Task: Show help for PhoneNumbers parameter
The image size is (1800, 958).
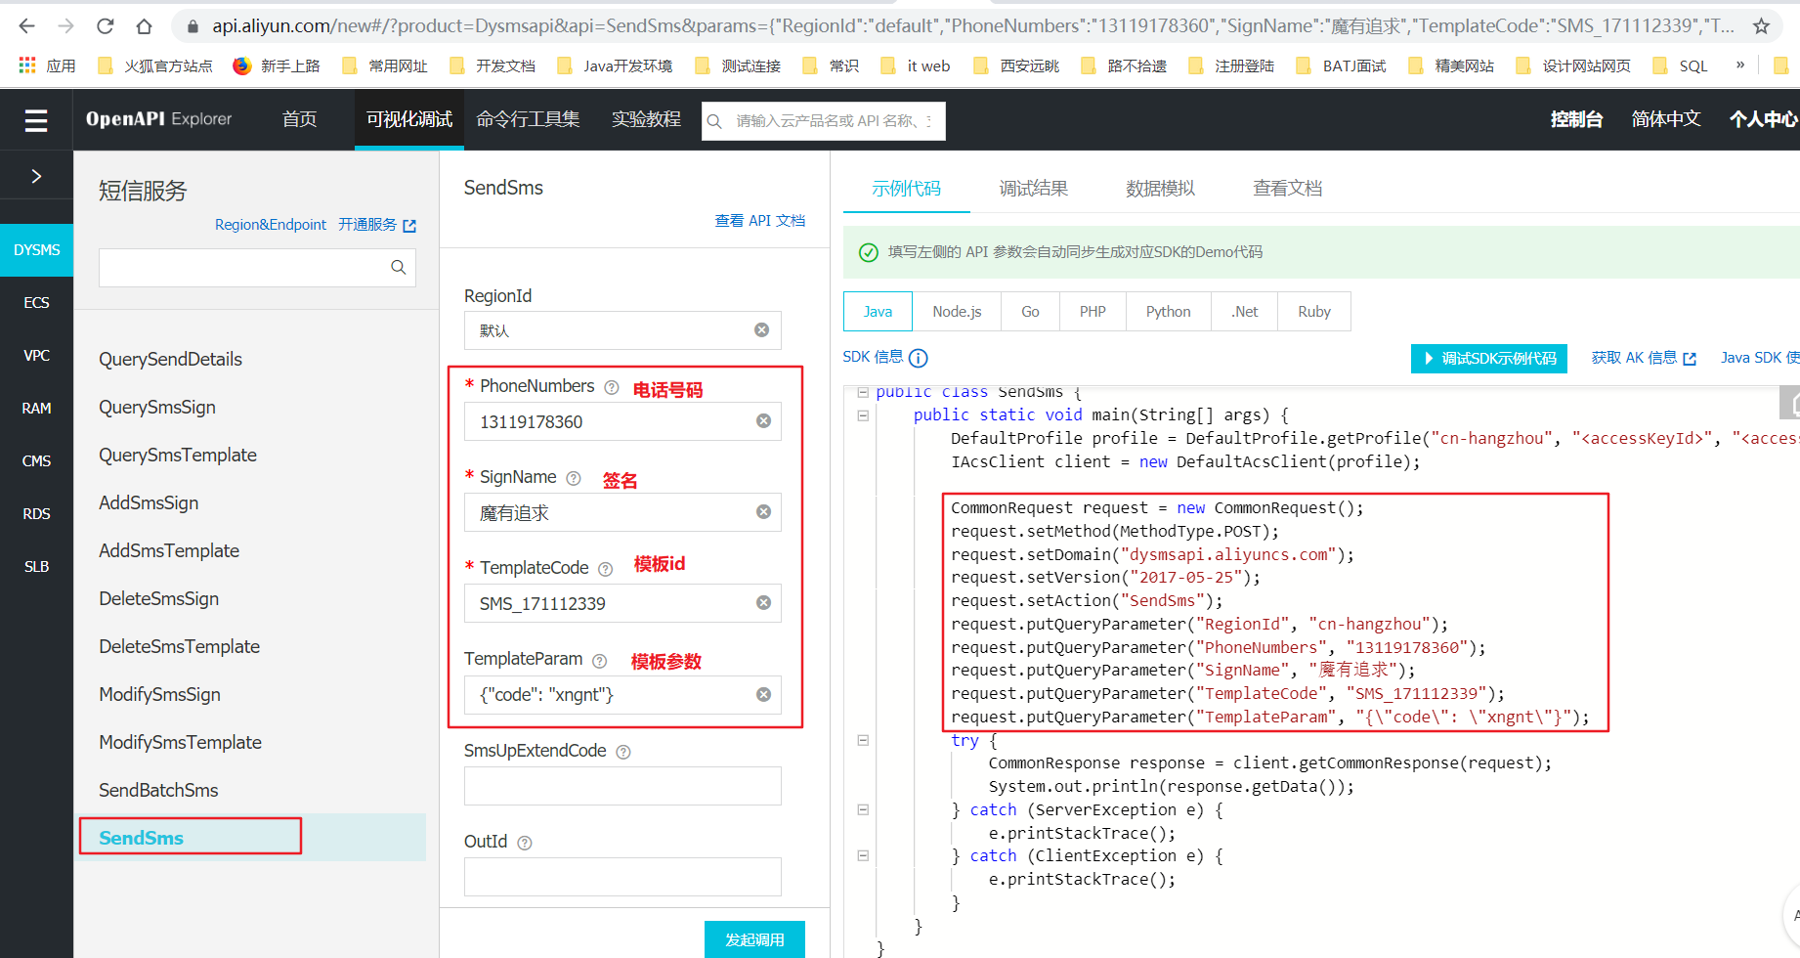Action: (612, 387)
